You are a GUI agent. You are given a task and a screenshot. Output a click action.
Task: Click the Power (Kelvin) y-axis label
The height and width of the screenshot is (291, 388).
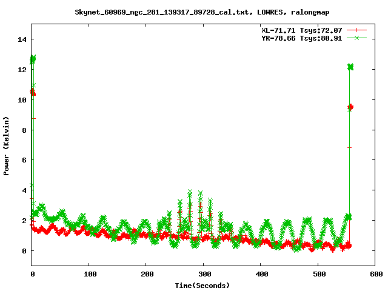(7, 145)
